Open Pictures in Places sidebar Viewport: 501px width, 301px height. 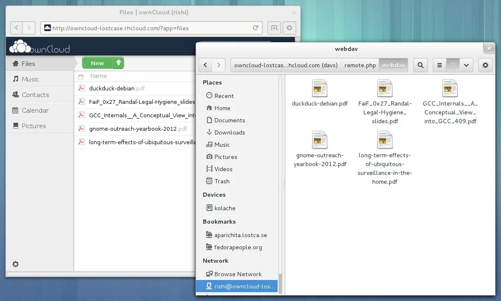237,157
